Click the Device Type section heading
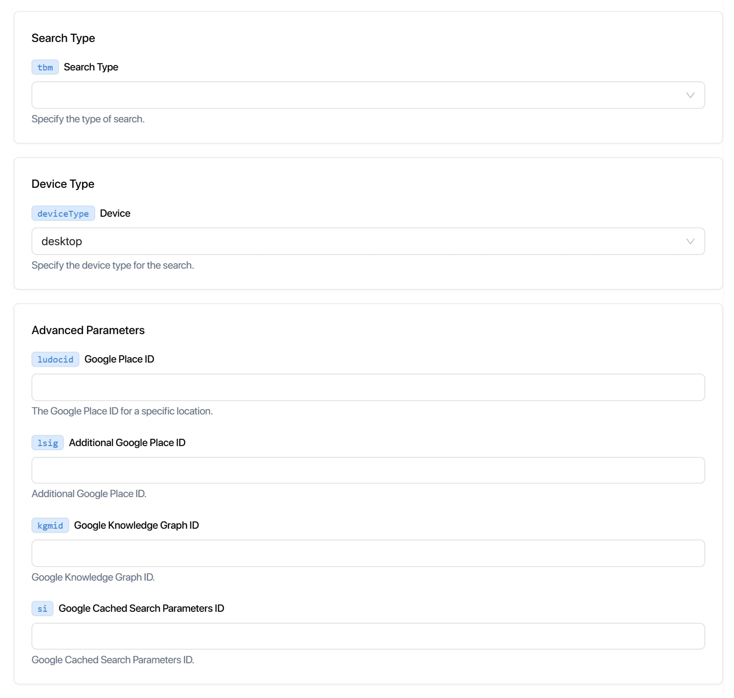The width and height of the screenshot is (734, 698). (63, 184)
